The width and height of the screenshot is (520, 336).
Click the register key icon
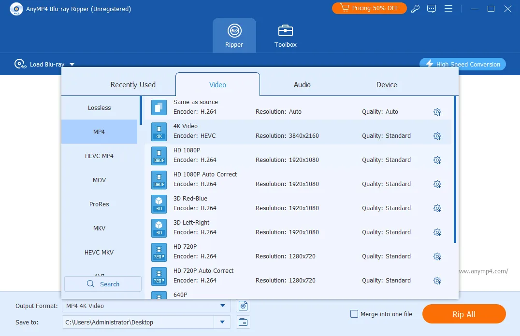415,9
